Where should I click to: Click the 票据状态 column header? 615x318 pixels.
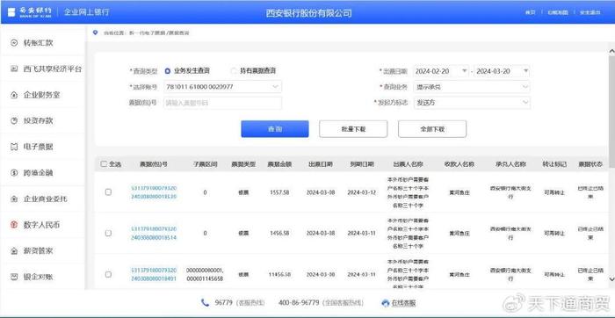pyautogui.click(x=590, y=164)
